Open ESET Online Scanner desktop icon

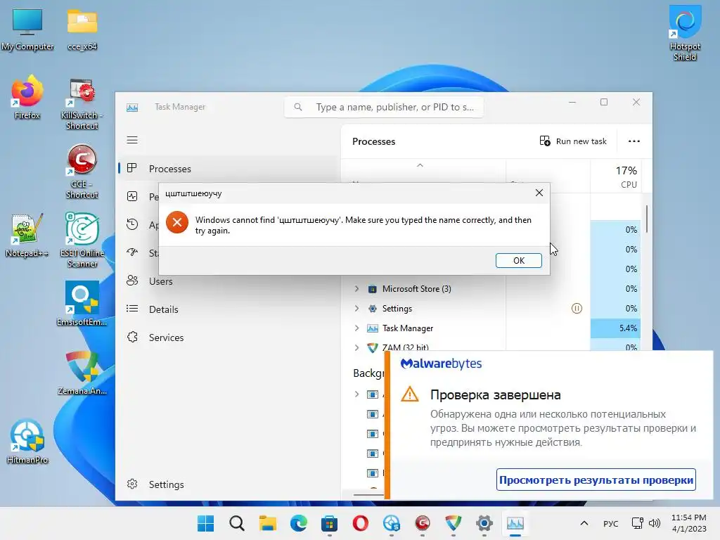tap(82, 240)
